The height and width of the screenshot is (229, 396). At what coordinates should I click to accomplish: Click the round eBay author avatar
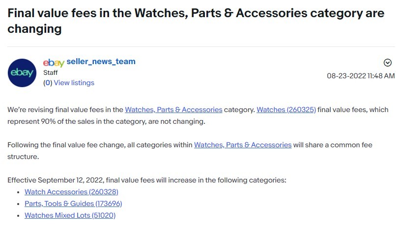[23, 73]
